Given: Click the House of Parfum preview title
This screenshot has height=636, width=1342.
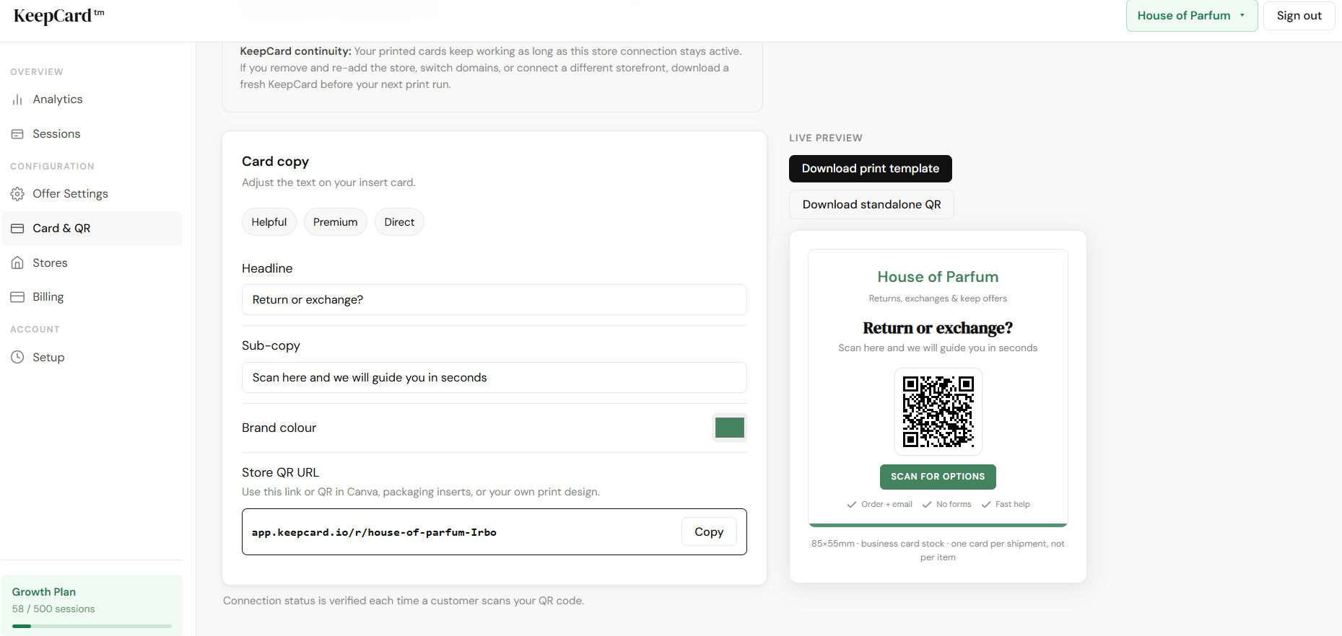Looking at the screenshot, I should (x=938, y=277).
